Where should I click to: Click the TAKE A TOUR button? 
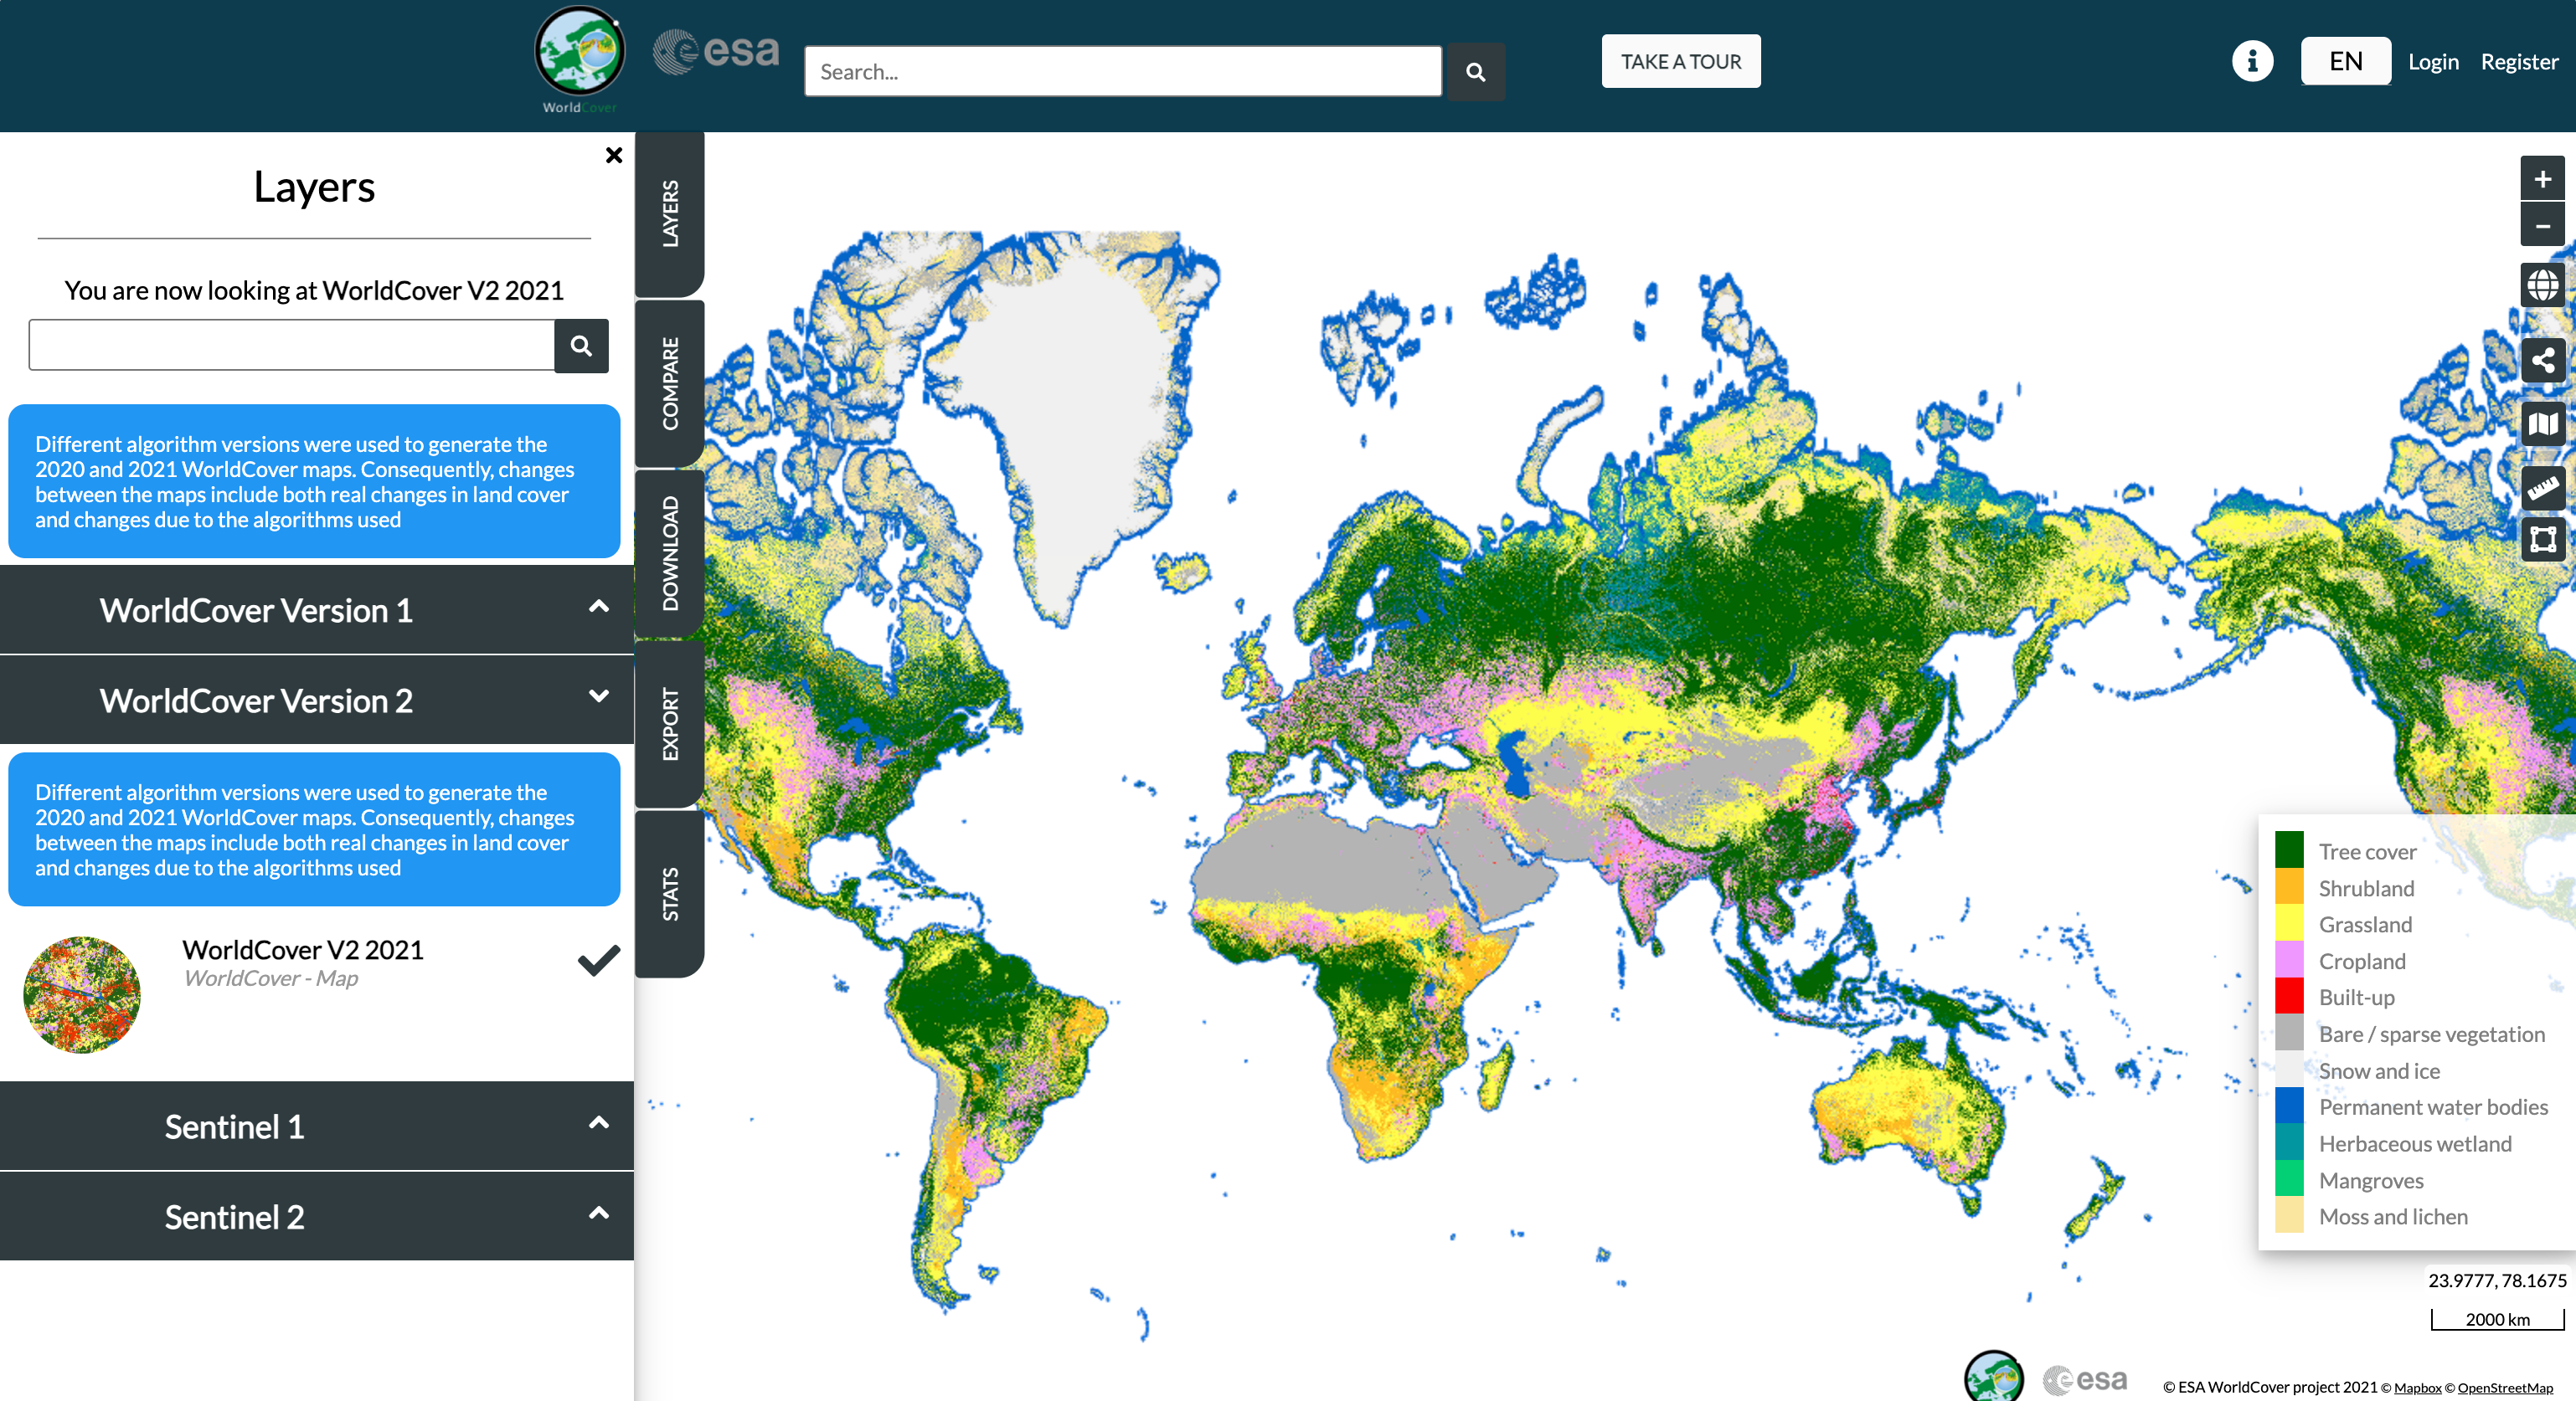tap(1681, 61)
